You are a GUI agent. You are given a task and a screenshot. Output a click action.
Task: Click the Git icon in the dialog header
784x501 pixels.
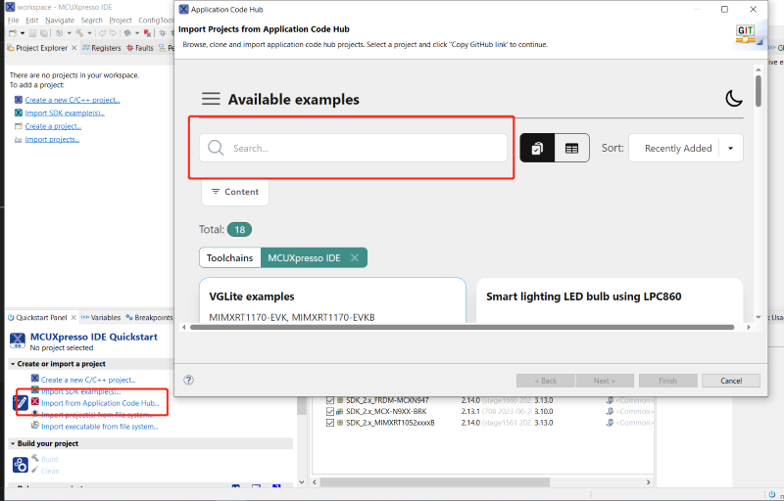748,34
